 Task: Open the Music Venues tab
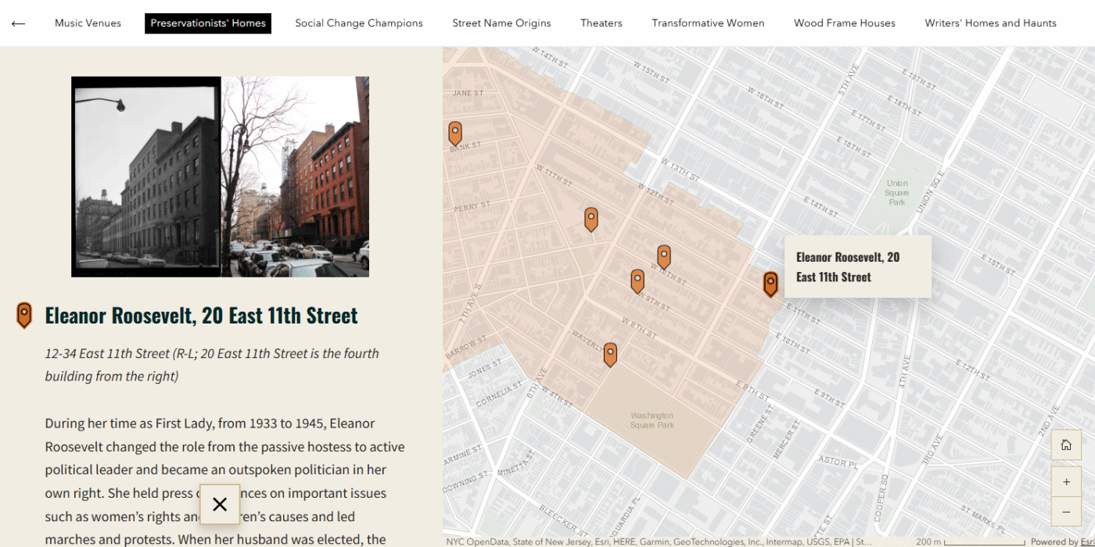88,23
